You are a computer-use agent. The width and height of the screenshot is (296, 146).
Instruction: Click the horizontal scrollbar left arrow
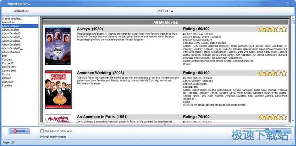tap(42, 124)
